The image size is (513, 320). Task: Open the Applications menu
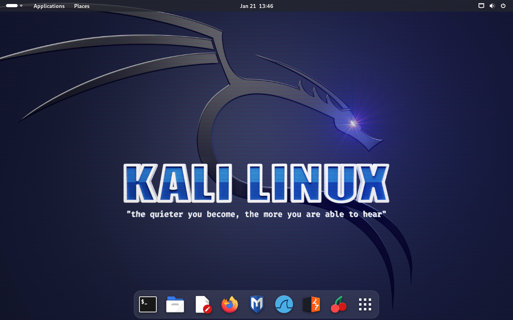coord(49,6)
